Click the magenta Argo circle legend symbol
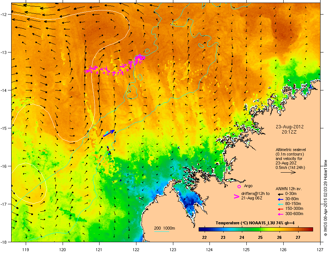 coord(239,186)
